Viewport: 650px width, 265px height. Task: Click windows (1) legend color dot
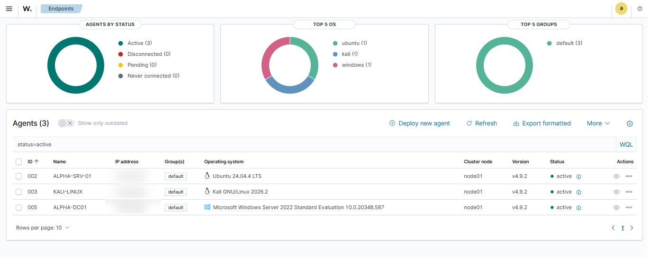coord(335,65)
